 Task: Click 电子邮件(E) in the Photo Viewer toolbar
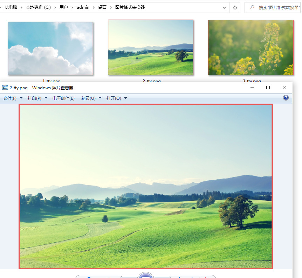point(63,98)
